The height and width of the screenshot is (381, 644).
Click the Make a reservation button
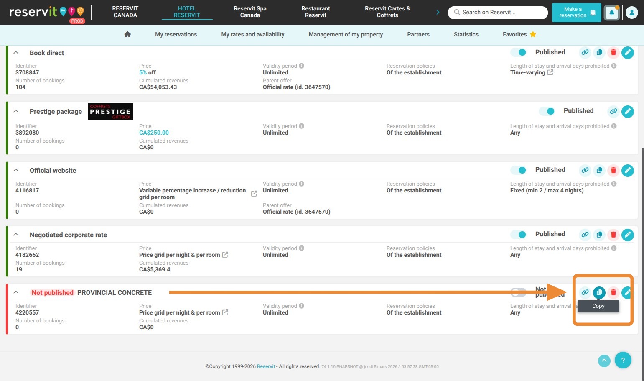tap(577, 12)
